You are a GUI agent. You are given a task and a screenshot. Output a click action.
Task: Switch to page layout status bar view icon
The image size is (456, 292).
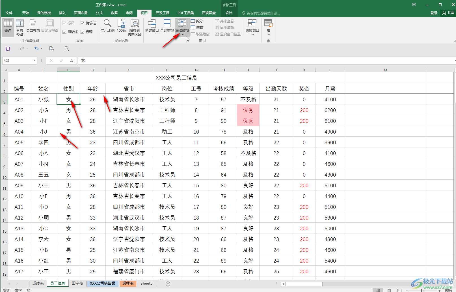tap(389, 290)
